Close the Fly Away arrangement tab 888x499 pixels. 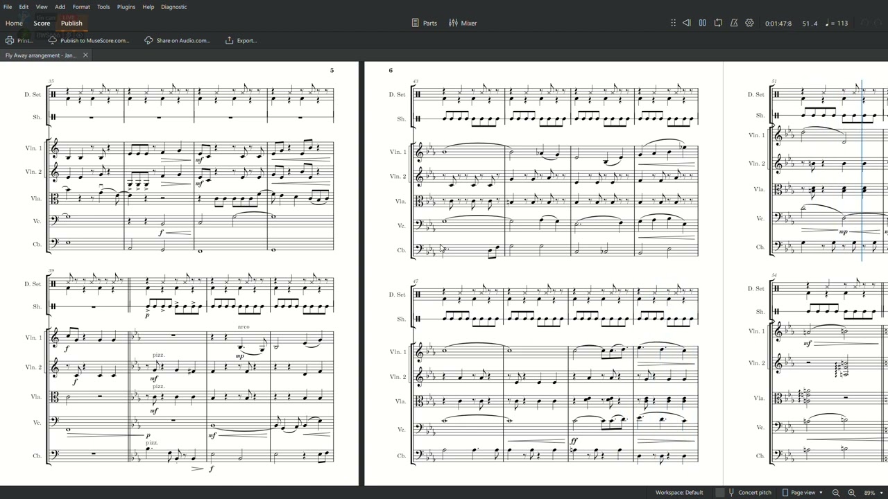[x=85, y=55]
